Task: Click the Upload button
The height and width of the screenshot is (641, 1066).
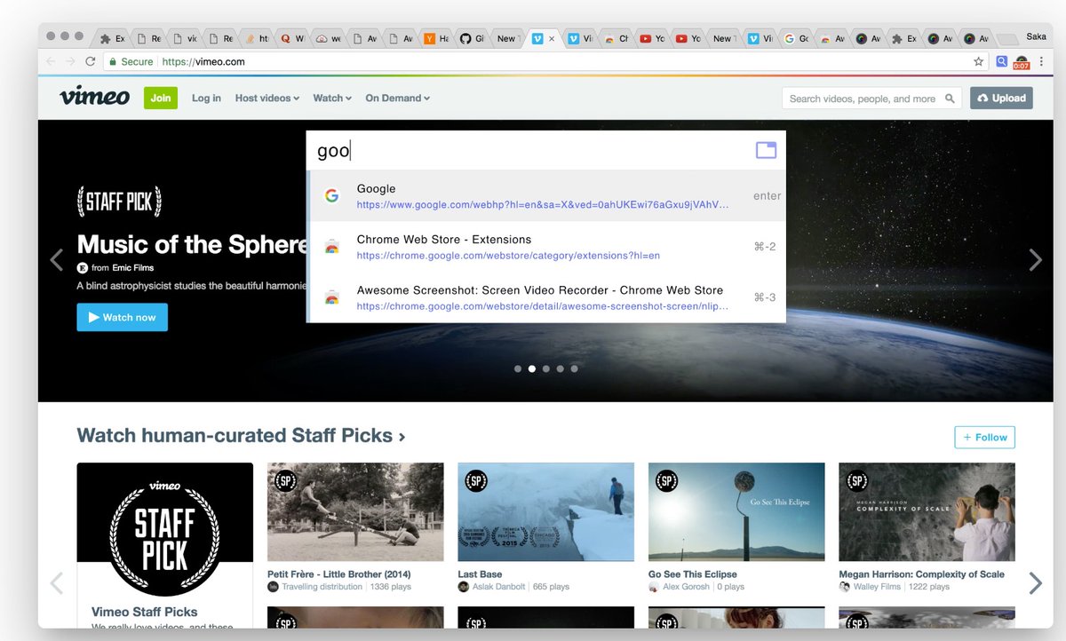Action: point(1001,98)
